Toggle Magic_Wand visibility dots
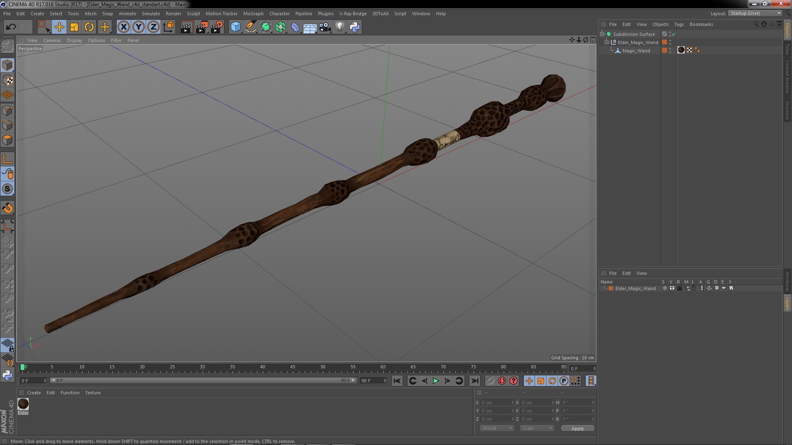792x445 pixels. click(x=670, y=50)
